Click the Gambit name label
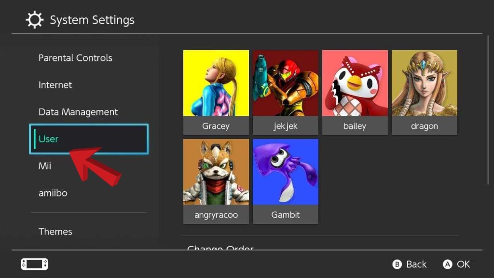494x278 pixels. (x=286, y=215)
